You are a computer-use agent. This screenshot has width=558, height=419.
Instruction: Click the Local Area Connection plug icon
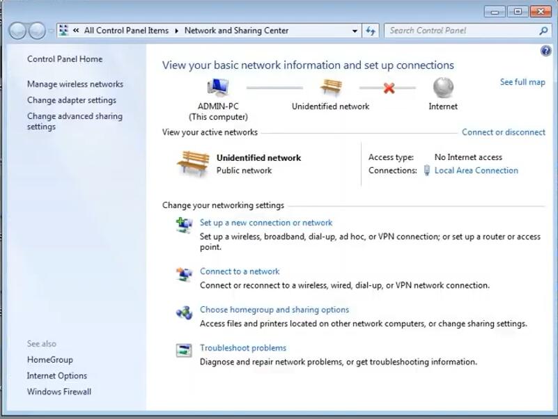426,171
